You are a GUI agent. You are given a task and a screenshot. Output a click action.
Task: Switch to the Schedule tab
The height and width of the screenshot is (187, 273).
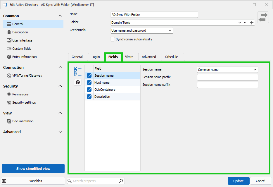point(171,57)
